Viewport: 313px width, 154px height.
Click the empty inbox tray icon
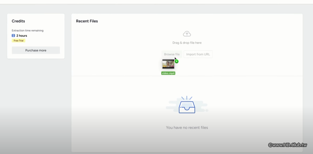[x=187, y=105]
